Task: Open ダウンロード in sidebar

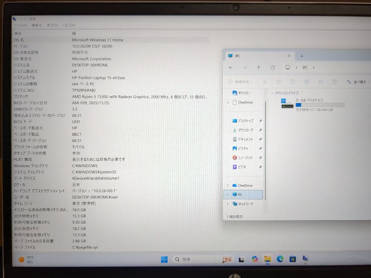Action: 243,130
